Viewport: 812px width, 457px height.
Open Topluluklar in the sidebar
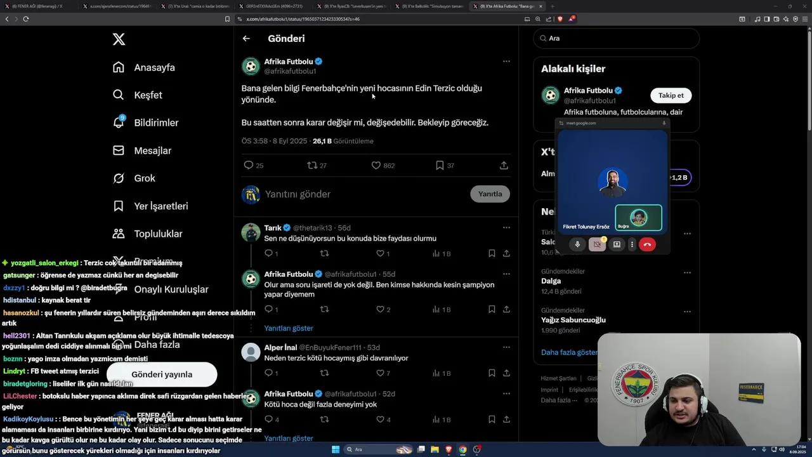(x=148, y=234)
